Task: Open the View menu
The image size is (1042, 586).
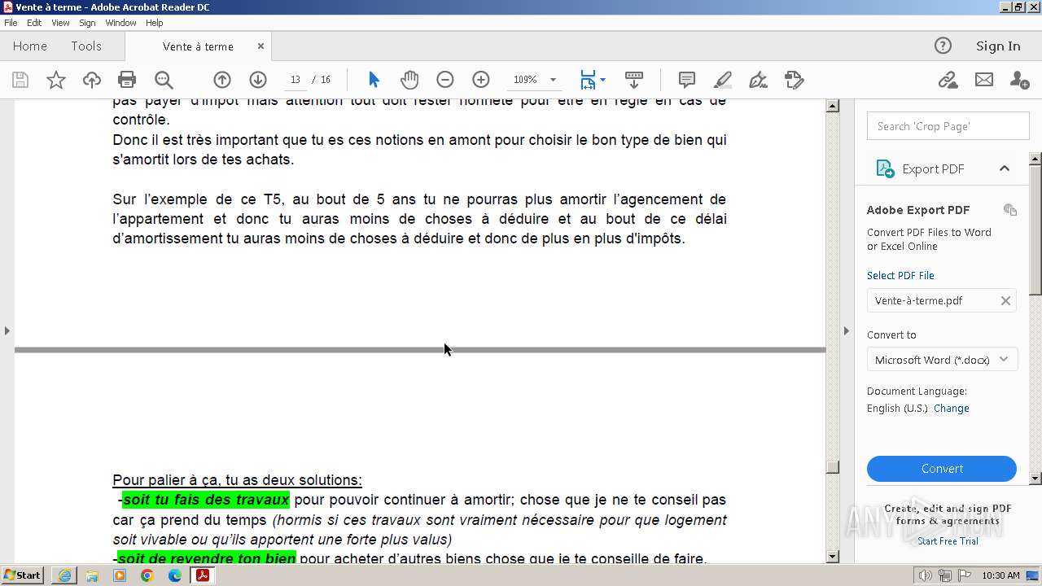Action: click(60, 23)
